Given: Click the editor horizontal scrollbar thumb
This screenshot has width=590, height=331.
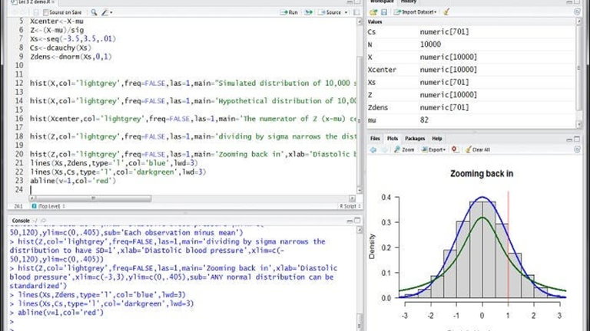Looking at the screenshot, I should (x=93, y=198).
